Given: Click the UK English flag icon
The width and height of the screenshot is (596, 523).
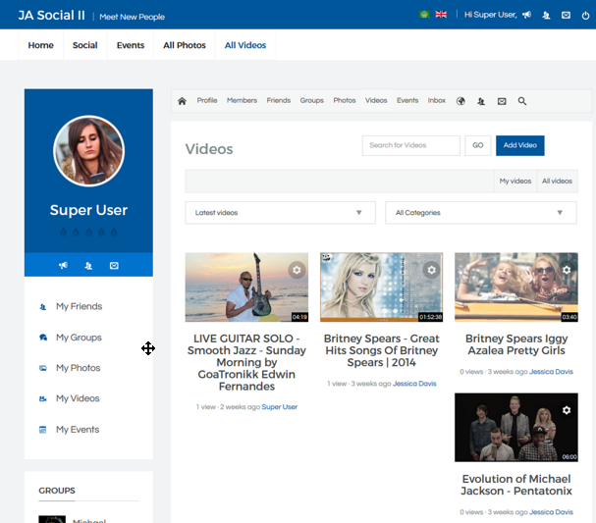Looking at the screenshot, I should 441,15.
